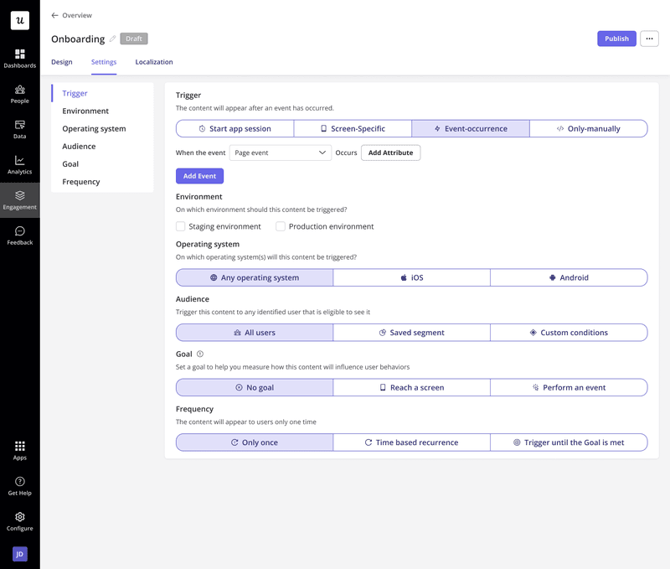This screenshot has width=670, height=569.
Task: Open Analytics in the sidebar
Action: click(x=19, y=160)
